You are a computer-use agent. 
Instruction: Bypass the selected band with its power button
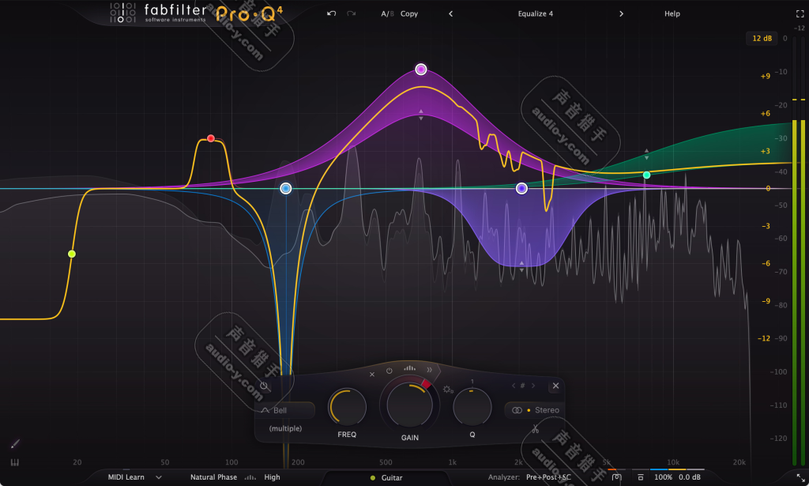tap(388, 371)
